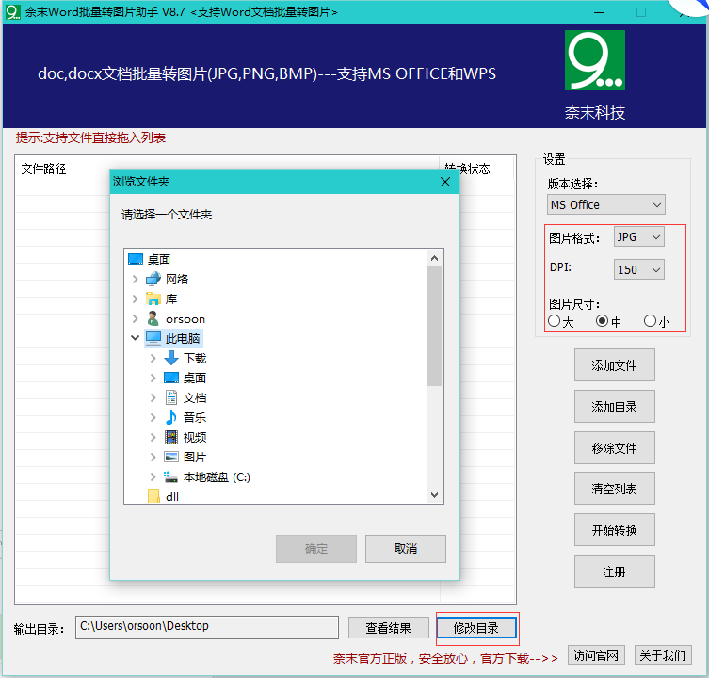Click the 添加目录 add directory button
709x678 pixels.
(615, 407)
